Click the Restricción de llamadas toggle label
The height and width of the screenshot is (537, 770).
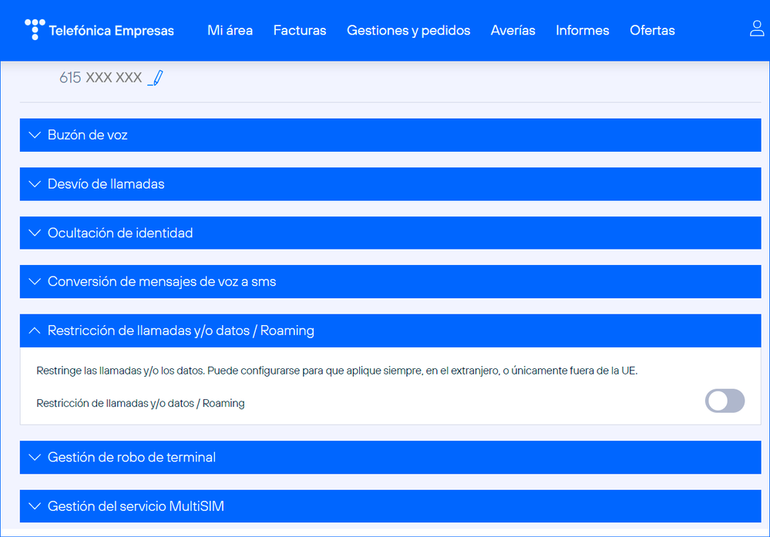(x=140, y=403)
